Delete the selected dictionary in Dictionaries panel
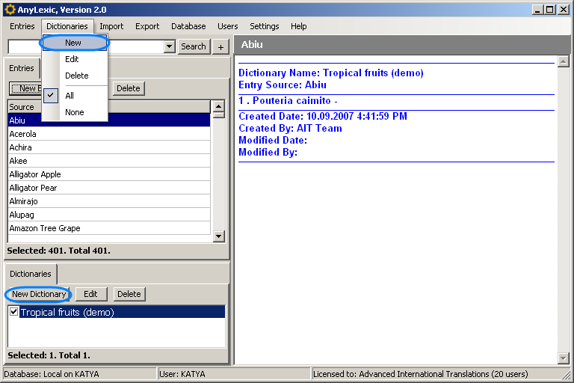The image size is (574, 383). click(x=129, y=294)
